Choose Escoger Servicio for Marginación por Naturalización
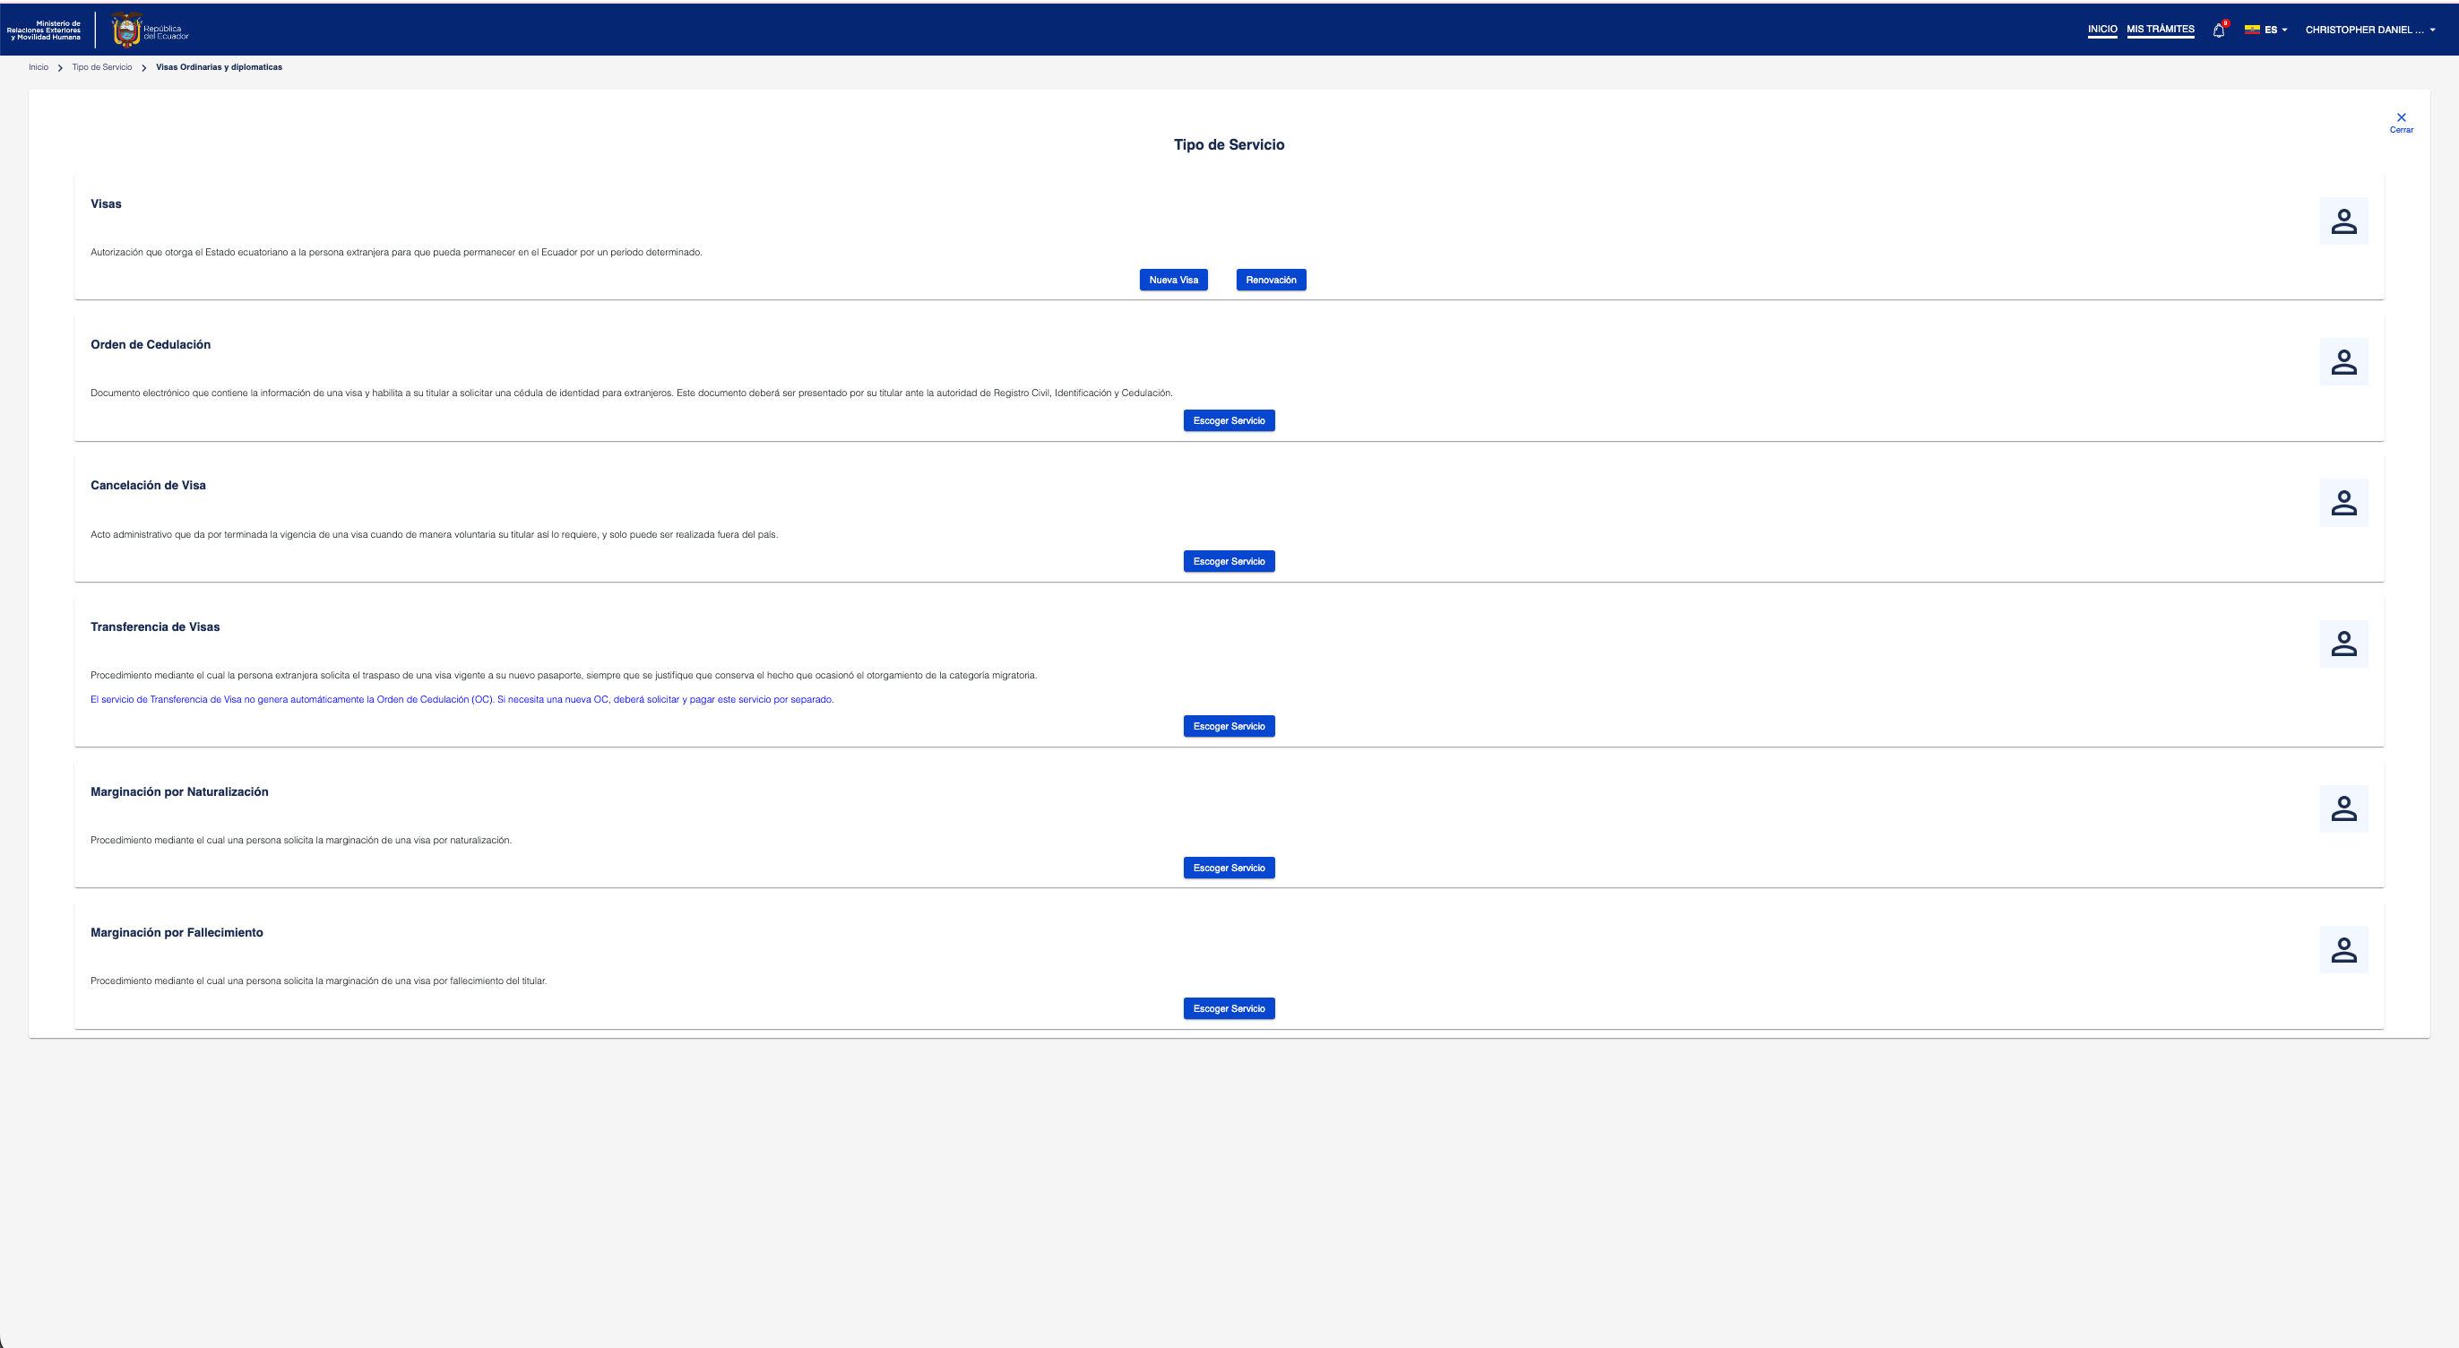This screenshot has width=2459, height=1348. click(1229, 868)
